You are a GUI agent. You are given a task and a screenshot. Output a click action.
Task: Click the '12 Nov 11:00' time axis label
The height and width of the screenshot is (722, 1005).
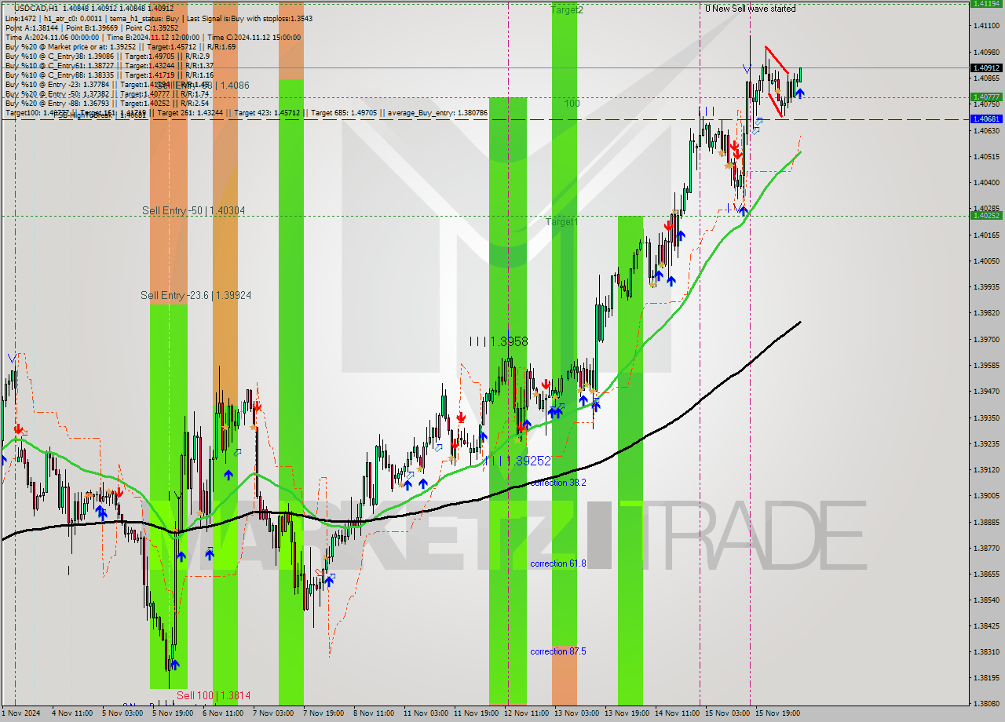pos(526,713)
